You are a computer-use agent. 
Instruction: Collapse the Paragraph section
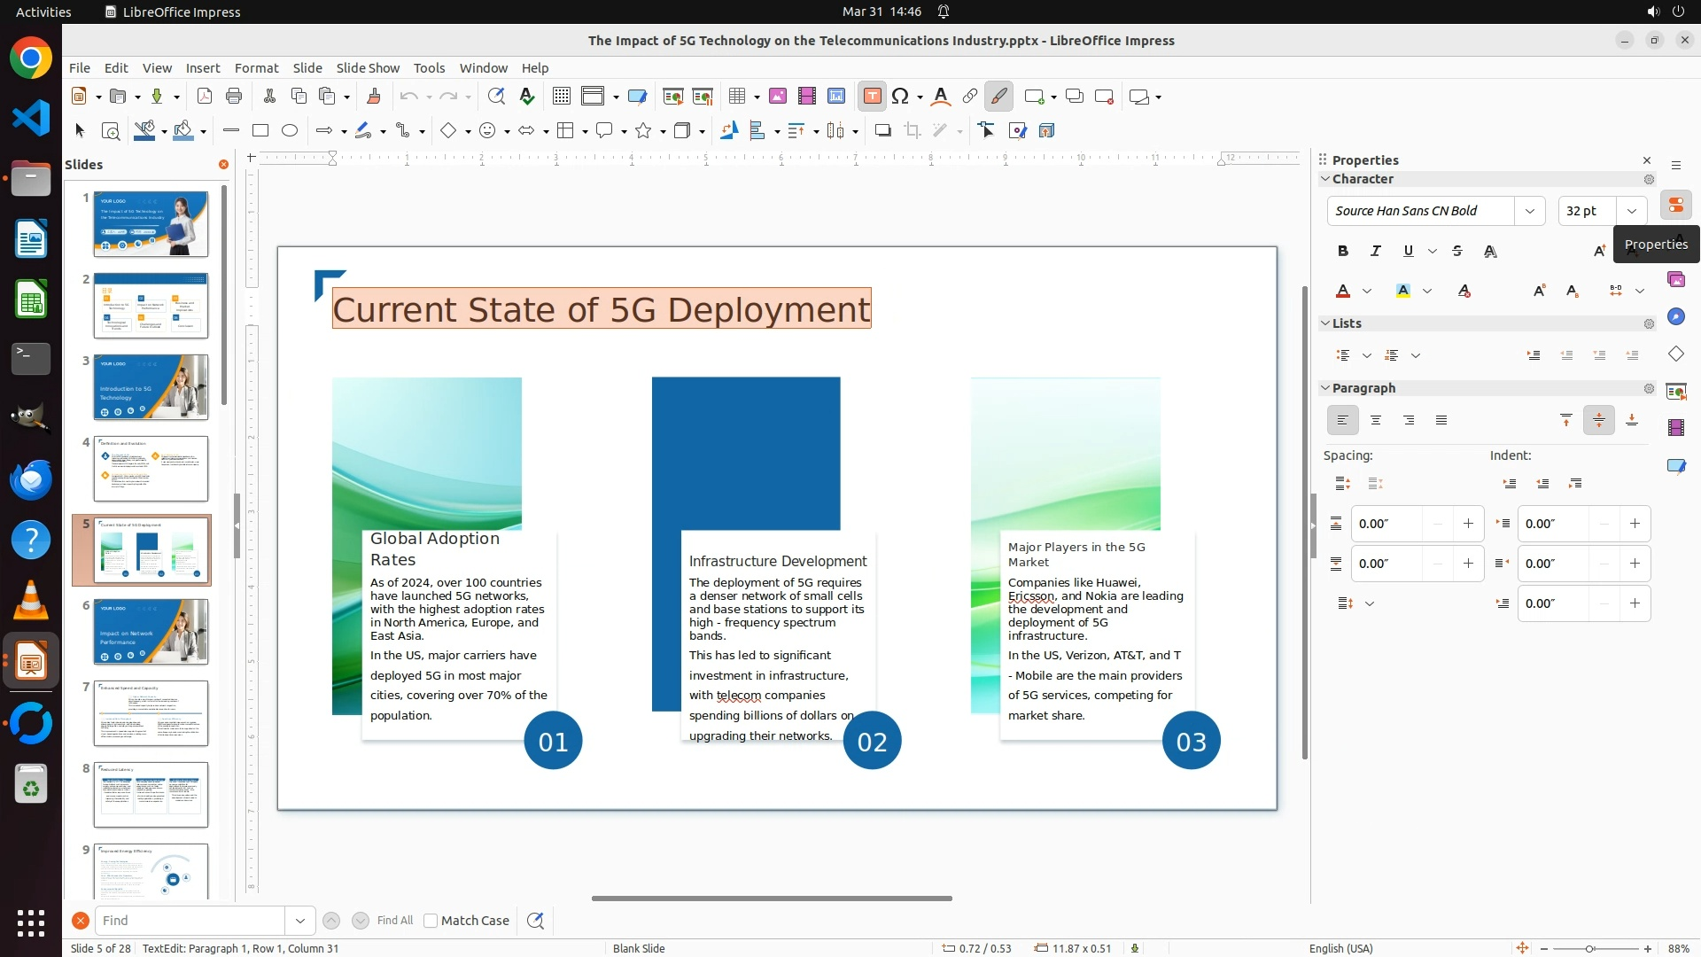point(1325,388)
